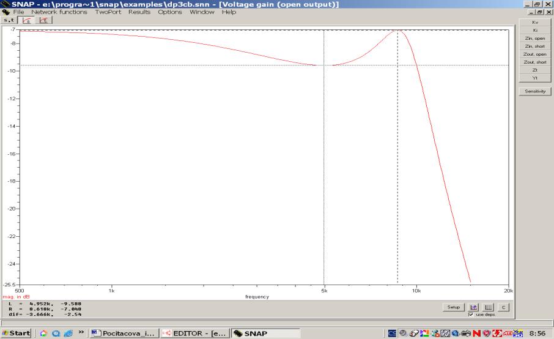This screenshot has height=339, width=554.
Task: Select the Zin, short function
Action: pos(535,47)
